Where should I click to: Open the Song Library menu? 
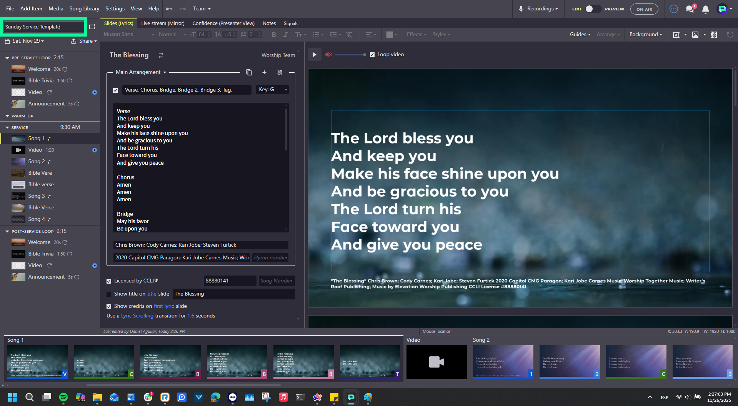pyautogui.click(x=84, y=8)
